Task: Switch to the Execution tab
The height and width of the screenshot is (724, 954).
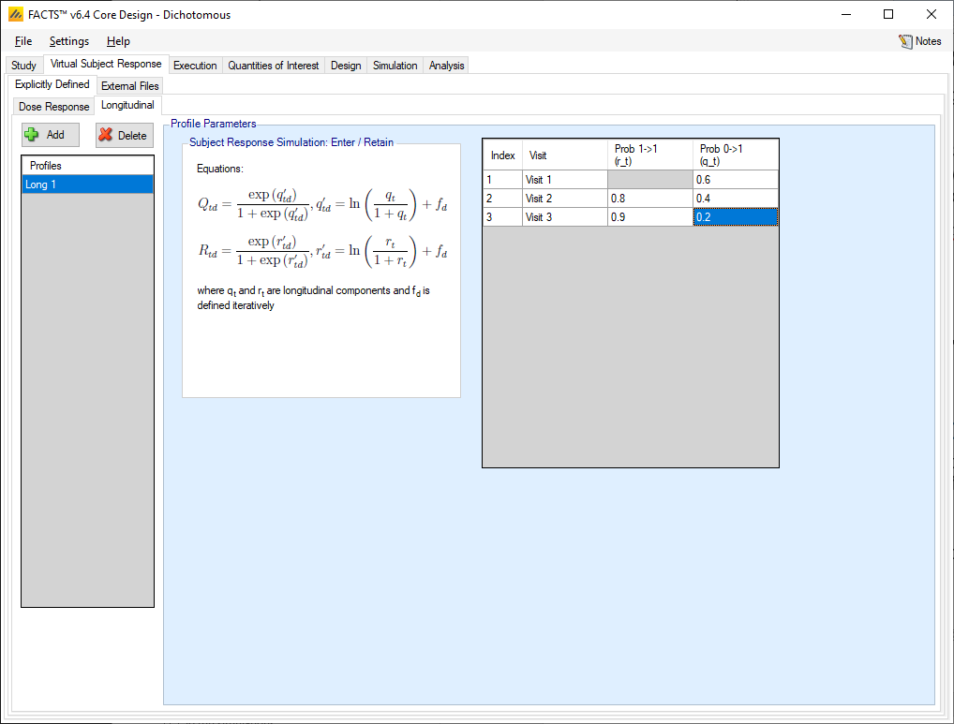Action: pos(195,66)
